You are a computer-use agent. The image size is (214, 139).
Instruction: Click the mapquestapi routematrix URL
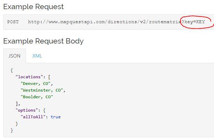pos(105,22)
